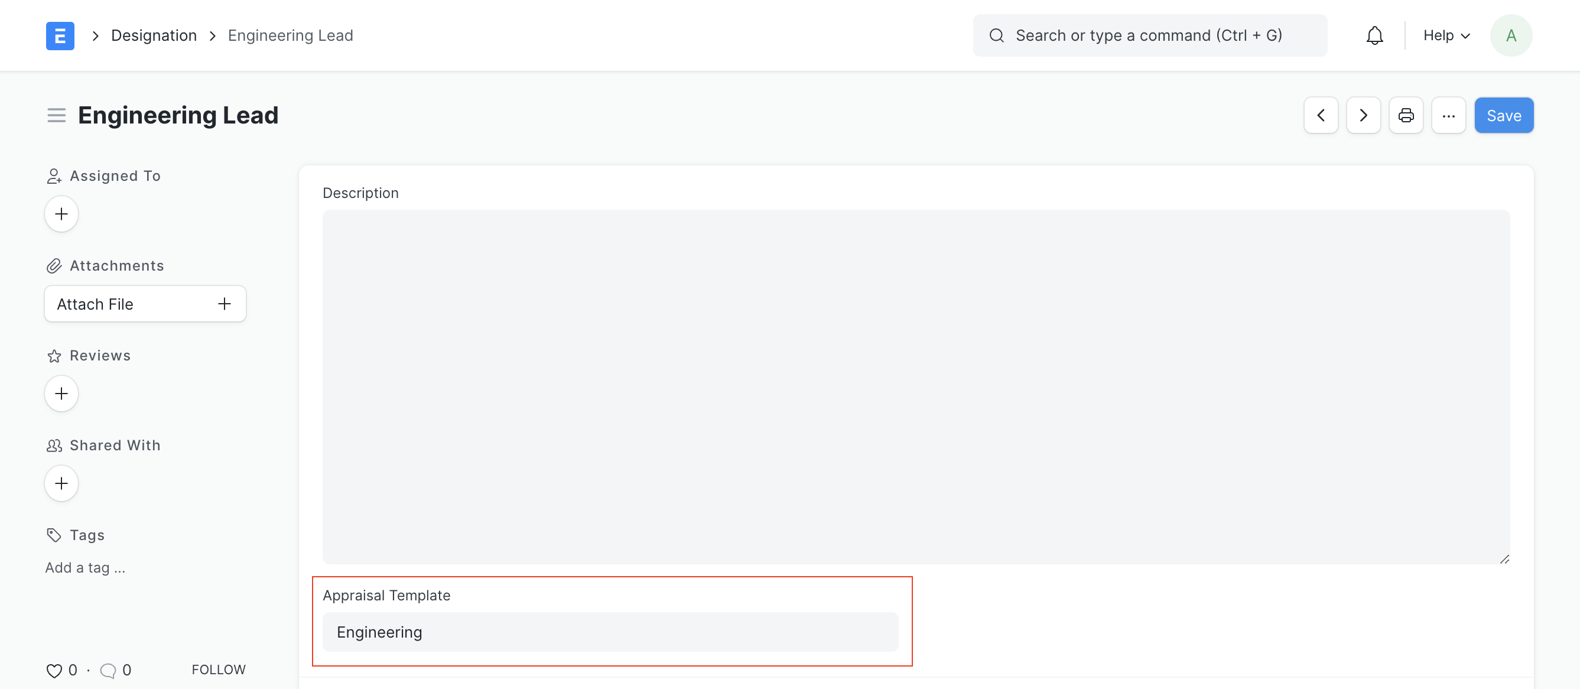Click Engineering Lead breadcrumb item

290,35
